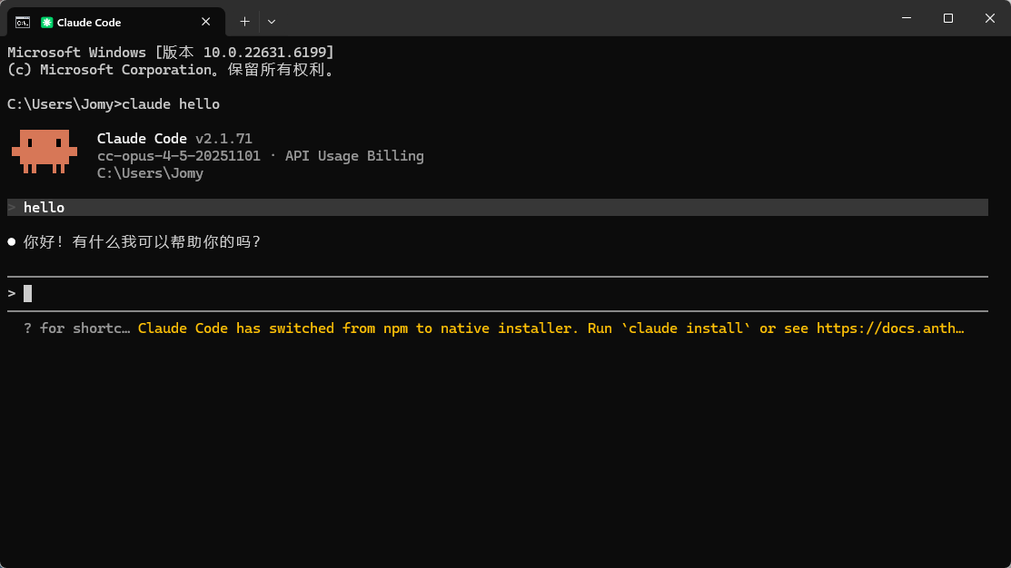This screenshot has width=1011, height=568.
Task: Click the cmd terminal icon in the tab
Action: (23, 22)
